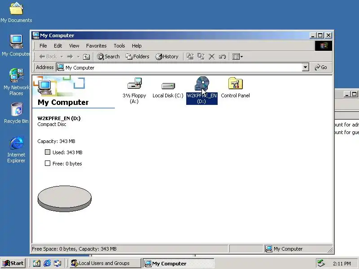Click the Address bar input field
Image resolution: width=359 pixels, height=269 pixels.
tap(179, 68)
